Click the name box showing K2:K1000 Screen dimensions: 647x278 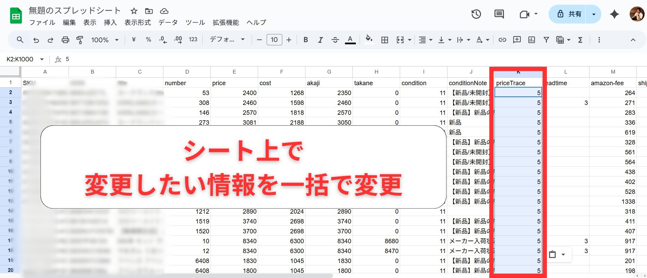point(20,59)
